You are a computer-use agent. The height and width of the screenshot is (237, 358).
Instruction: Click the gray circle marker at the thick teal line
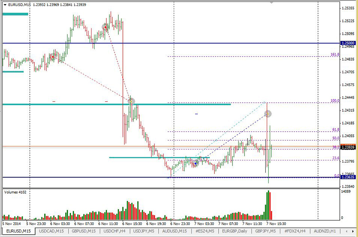tap(131, 101)
